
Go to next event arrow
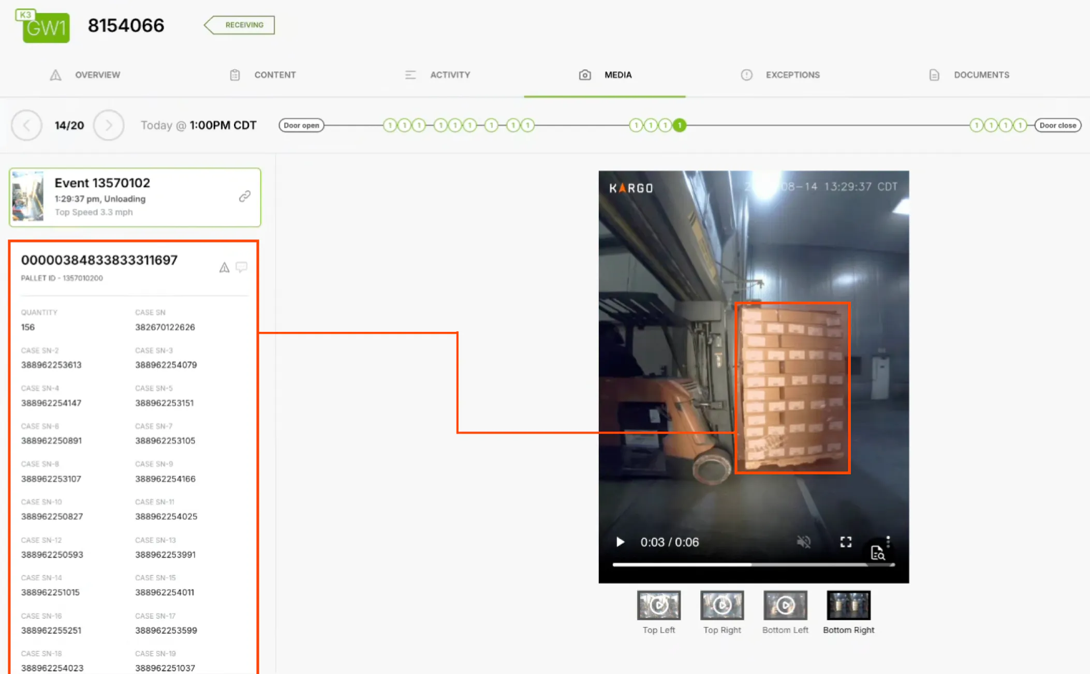click(x=109, y=125)
